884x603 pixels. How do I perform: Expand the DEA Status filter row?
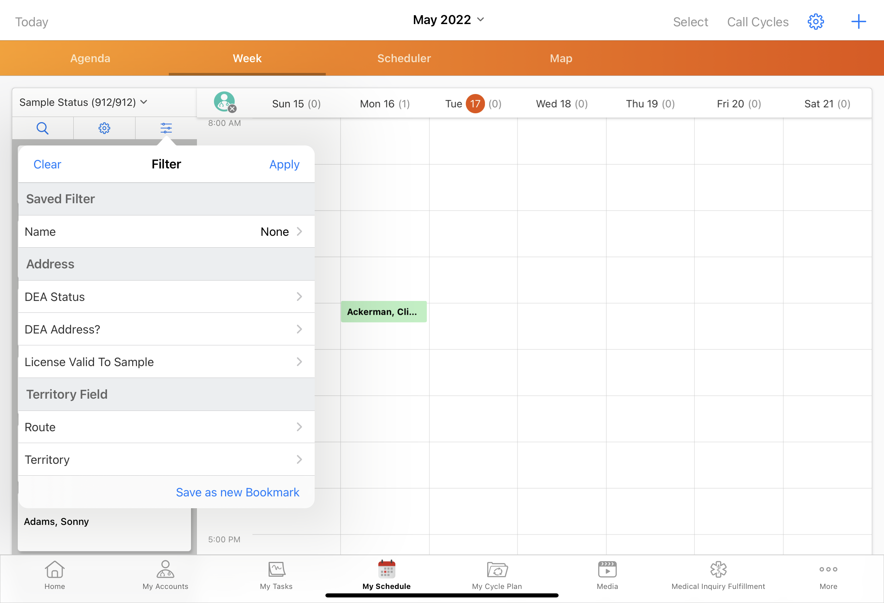point(166,297)
